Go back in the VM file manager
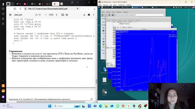The image size is (195, 109). click(103, 15)
